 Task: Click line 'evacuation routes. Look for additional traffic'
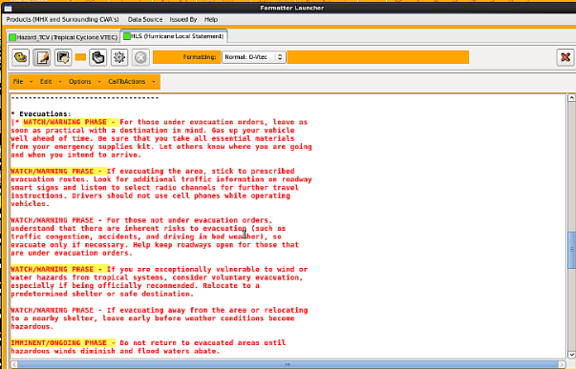pos(161,179)
